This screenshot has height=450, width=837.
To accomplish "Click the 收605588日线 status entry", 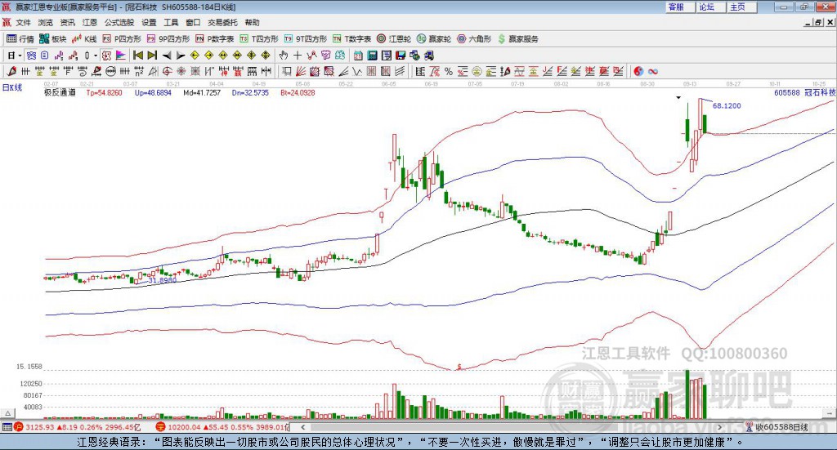I will 781,427.
